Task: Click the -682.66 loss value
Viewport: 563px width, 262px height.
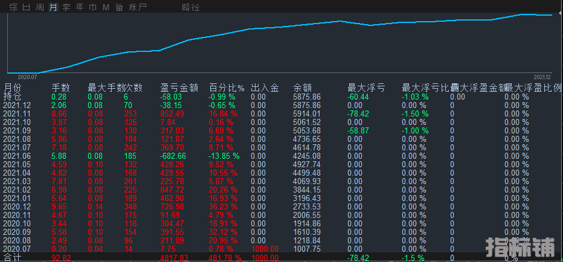Action: pos(172,156)
